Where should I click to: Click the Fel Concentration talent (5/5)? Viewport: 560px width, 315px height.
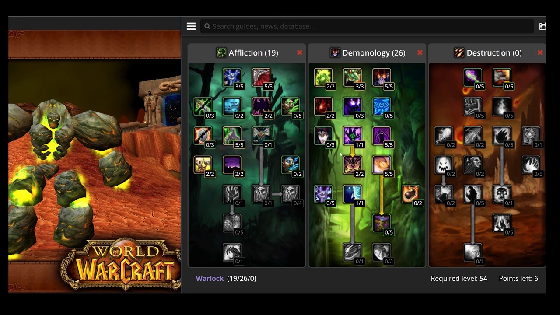[232, 136]
